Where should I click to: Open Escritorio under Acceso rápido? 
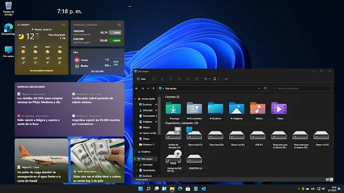pyautogui.click(x=147, y=105)
